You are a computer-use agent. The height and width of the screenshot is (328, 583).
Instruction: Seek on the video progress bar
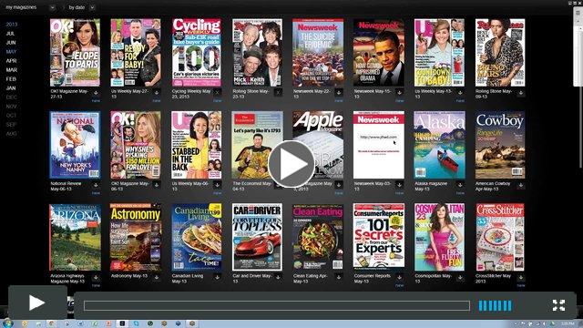(277, 306)
